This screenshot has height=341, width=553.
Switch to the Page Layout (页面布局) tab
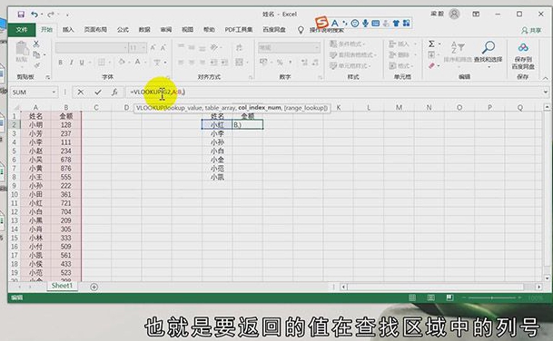(95, 30)
